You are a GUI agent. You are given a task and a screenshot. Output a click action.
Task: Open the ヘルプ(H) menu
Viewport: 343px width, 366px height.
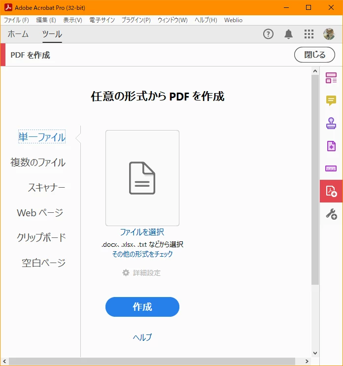(206, 20)
